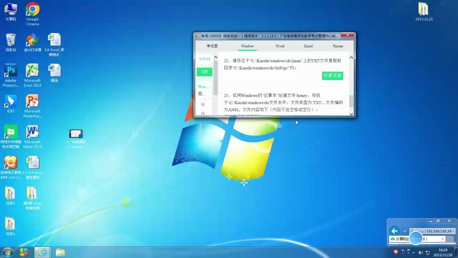Open network status tray icon
Screen dimensions: 458x258
pyautogui.click(x=428, y=253)
